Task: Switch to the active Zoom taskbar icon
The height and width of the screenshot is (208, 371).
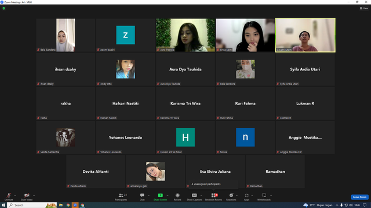Action: 75,205
